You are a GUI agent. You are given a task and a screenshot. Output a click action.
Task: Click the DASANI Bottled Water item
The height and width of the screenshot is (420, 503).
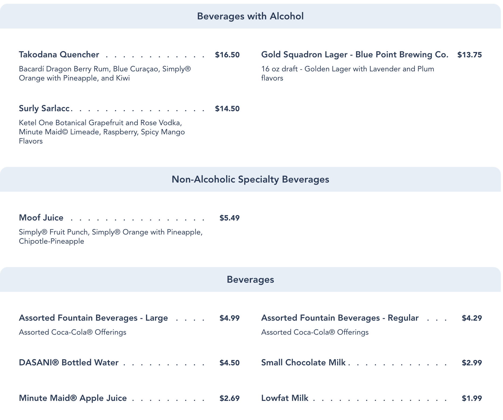pyautogui.click(x=69, y=363)
